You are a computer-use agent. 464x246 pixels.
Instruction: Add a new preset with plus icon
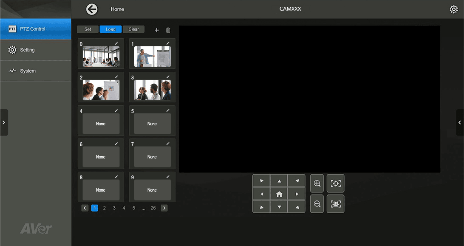[x=156, y=30]
